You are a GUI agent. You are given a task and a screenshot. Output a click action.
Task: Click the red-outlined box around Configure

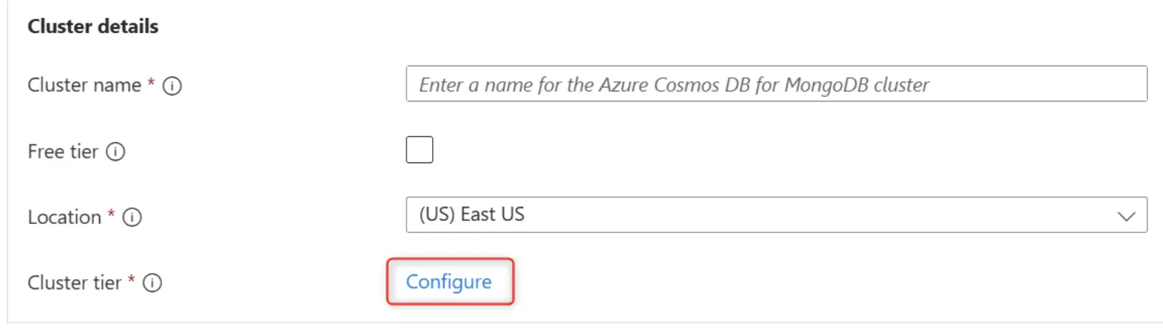tap(450, 282)
